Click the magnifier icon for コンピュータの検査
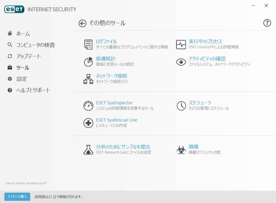Screen dimensions: 276x203 (10, 45)
